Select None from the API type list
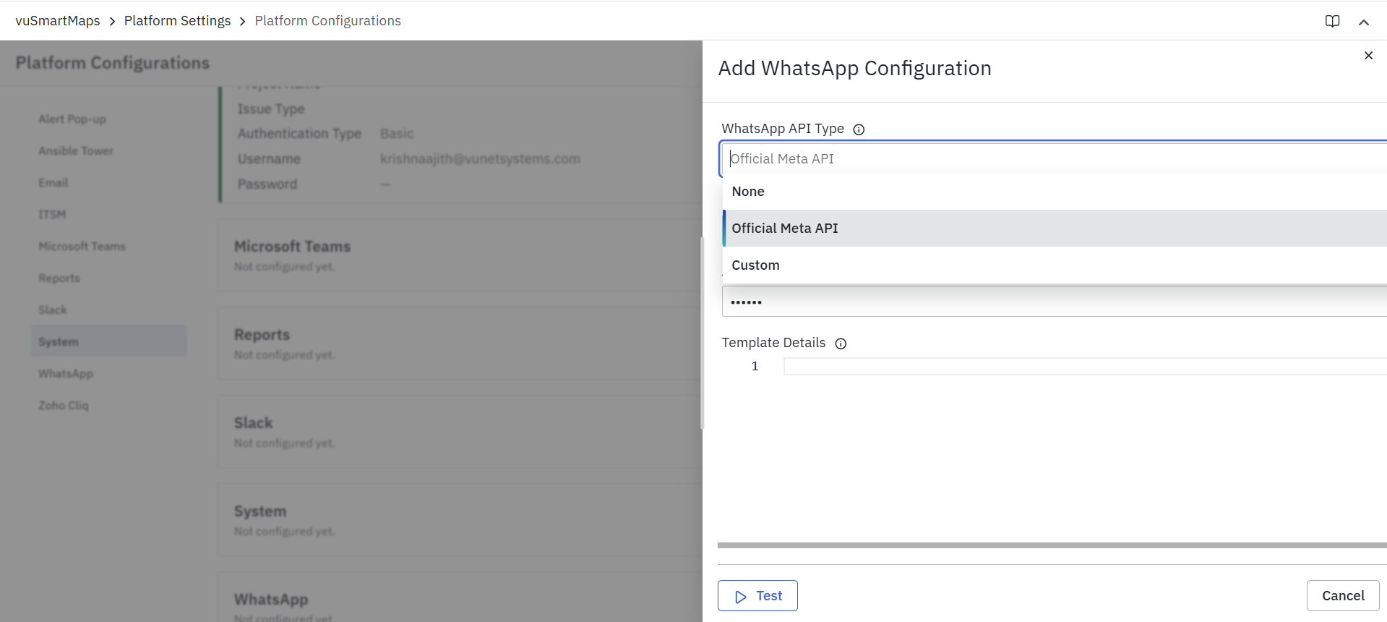The width and height of the screenshot is (1387, 622). tap(748, 192)
